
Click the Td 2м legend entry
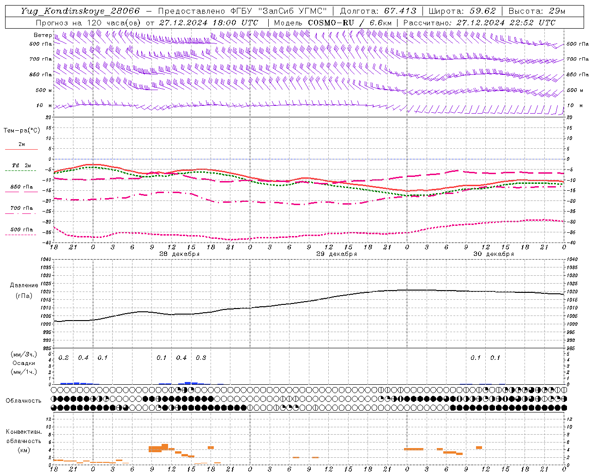[x=22, y=165]
